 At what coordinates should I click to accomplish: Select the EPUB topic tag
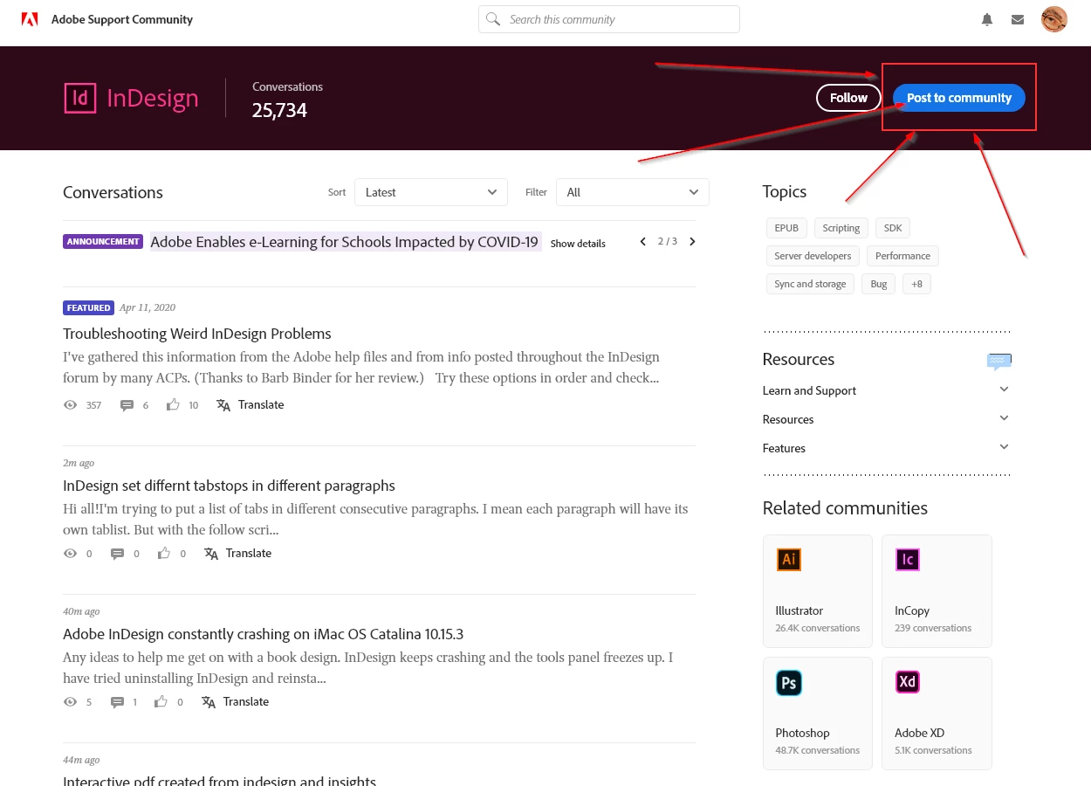(x=786, y=228)
